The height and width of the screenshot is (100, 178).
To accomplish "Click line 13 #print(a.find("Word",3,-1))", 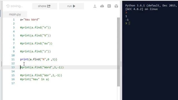I will tap(42, 67).
